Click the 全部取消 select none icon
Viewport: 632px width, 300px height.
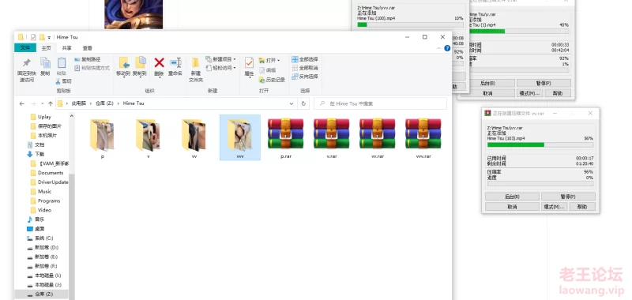click(x=295, y=68)
